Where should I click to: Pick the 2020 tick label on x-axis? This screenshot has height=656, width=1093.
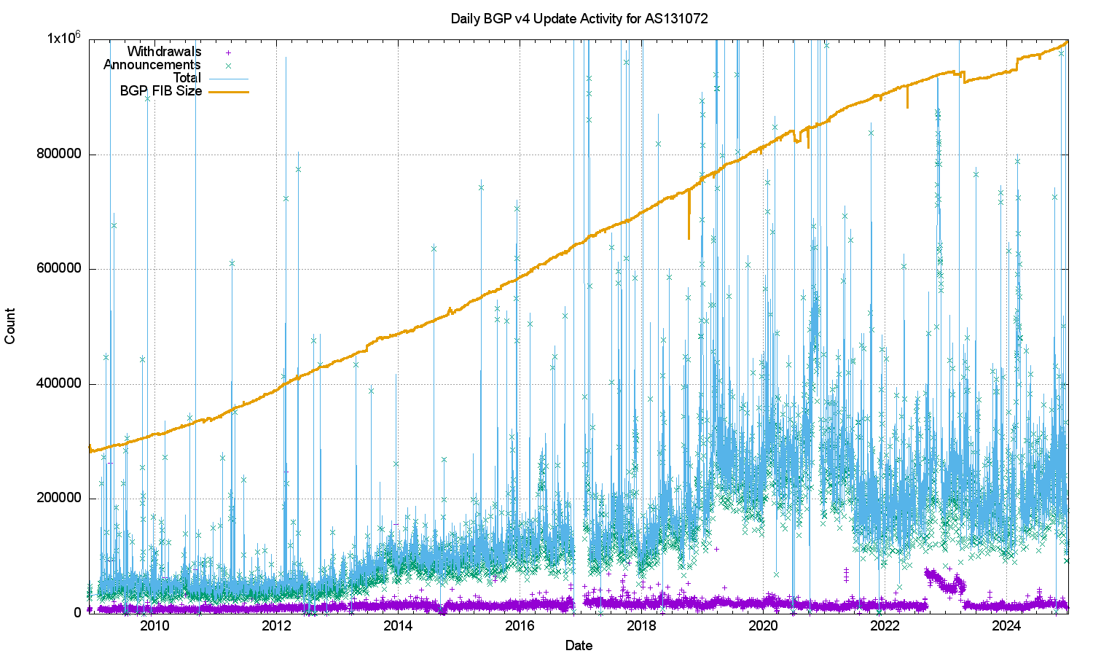763,626
